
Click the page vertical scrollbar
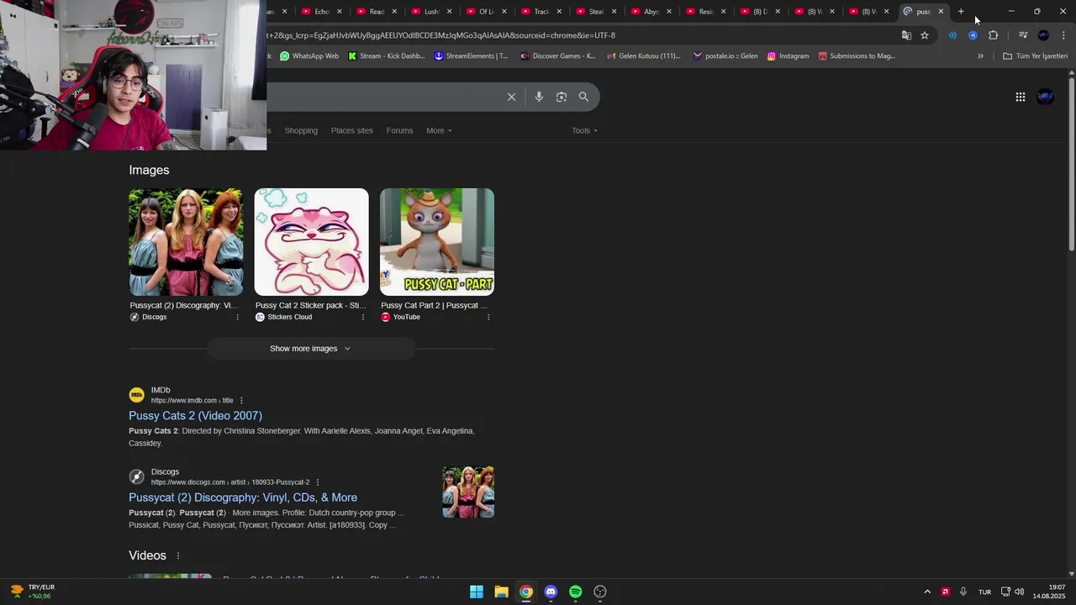click(x=1071, y=164)
